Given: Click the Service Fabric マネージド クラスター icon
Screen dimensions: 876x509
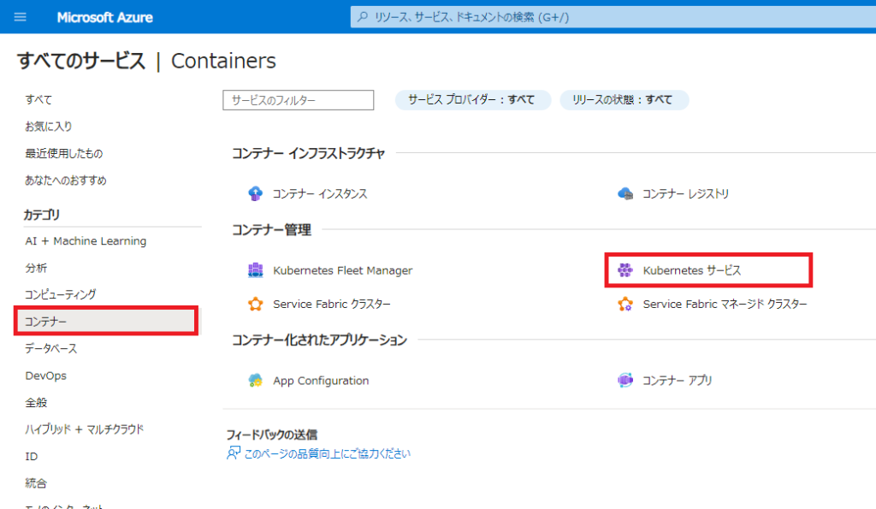Looking at the screenshot, I should pos(625,304).
